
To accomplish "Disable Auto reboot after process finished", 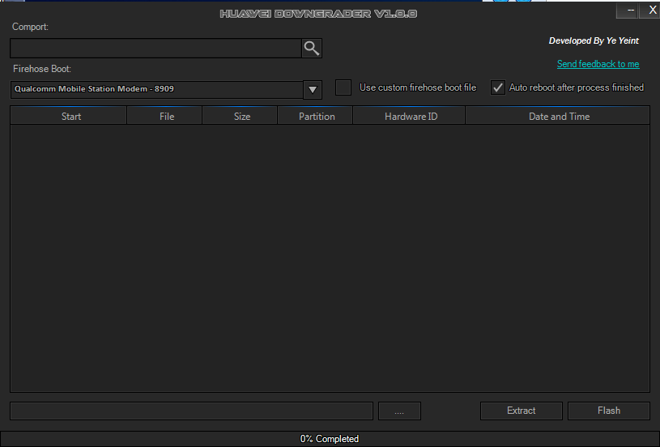I will pos(498,87).
